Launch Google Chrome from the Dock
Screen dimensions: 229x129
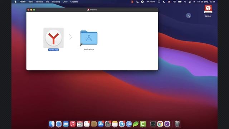160,124
